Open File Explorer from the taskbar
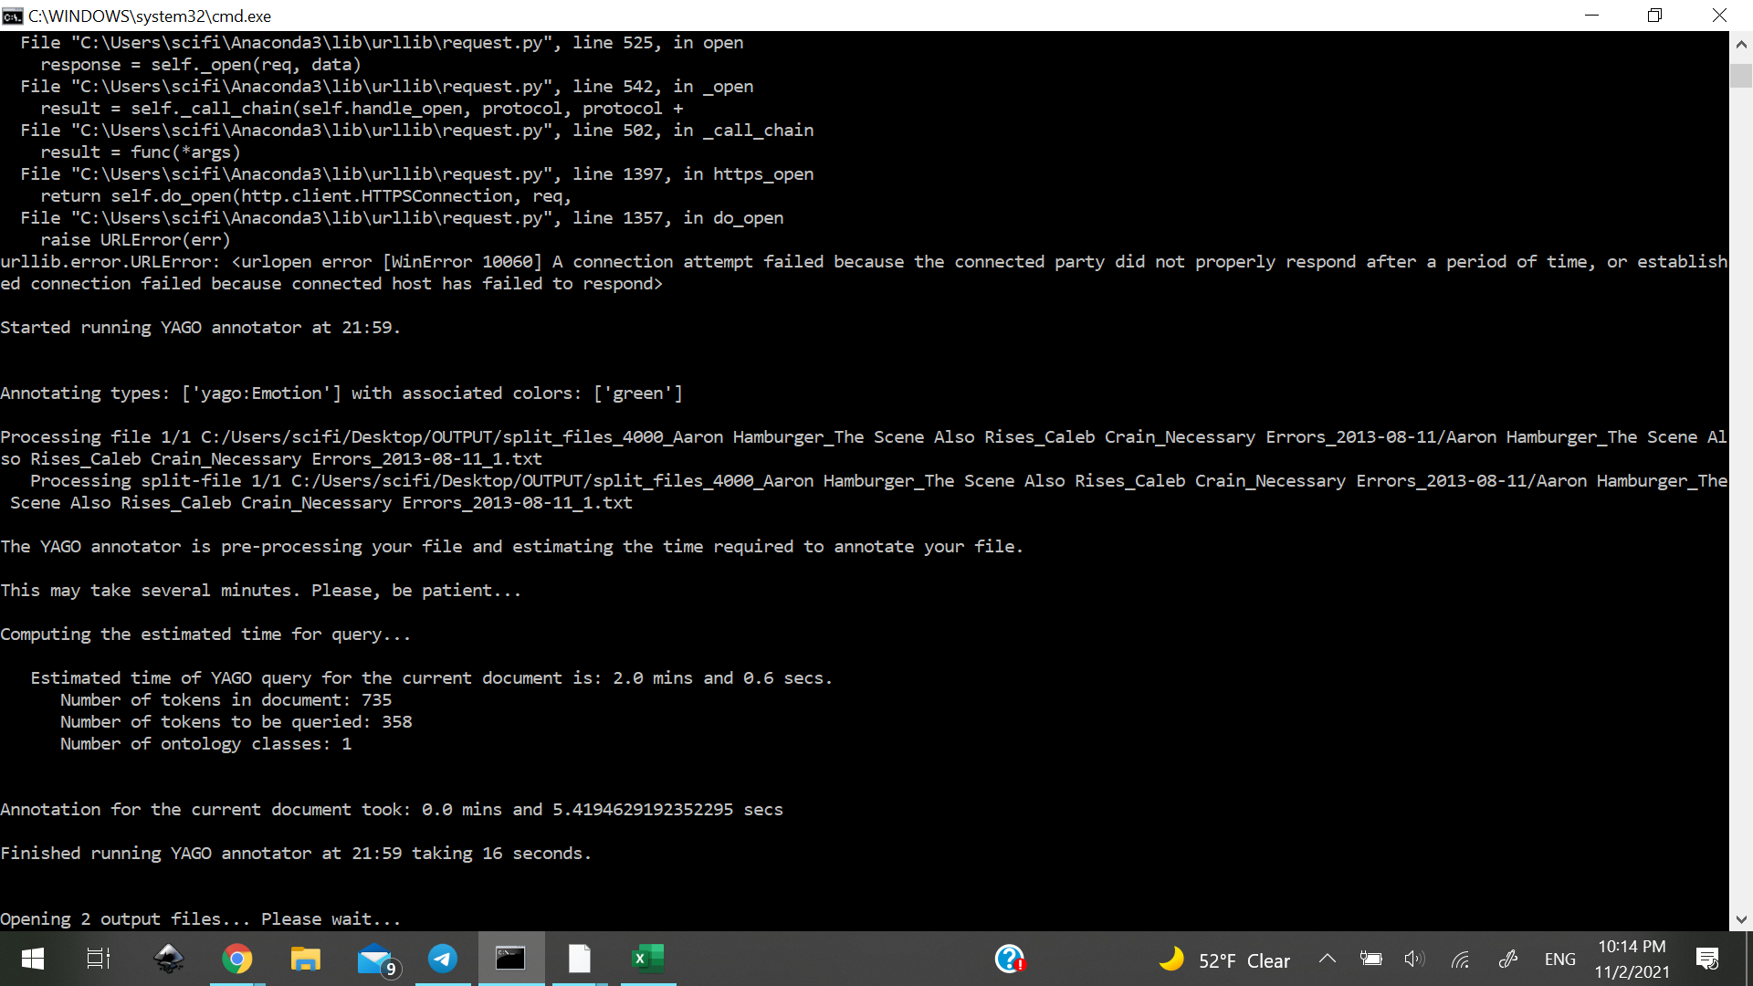The height and width of the screenshot is (986, 1753). pos(306,959)
